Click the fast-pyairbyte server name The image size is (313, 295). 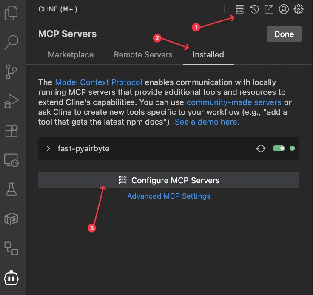[83, 149]
